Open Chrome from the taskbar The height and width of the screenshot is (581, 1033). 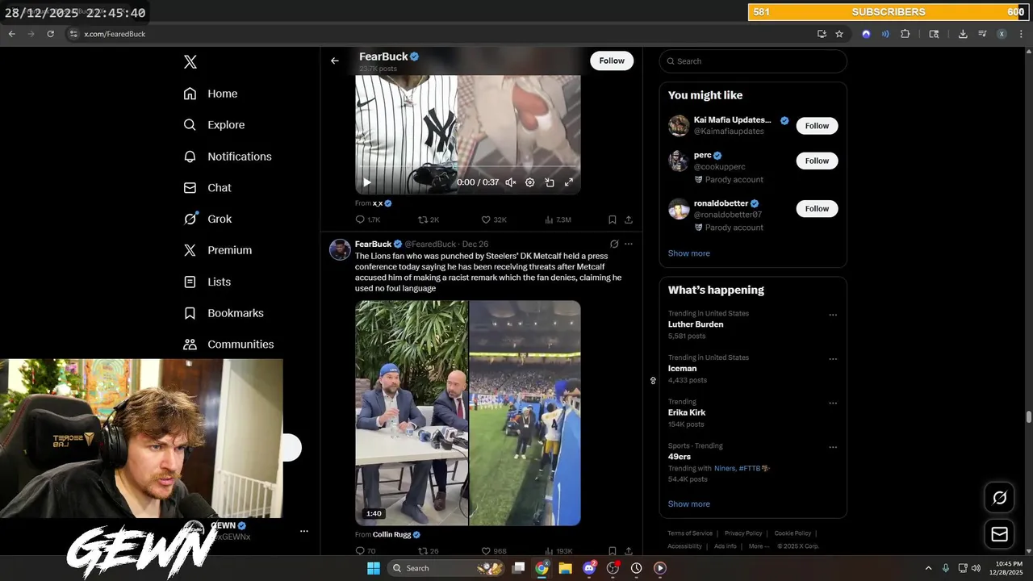pos(542,568)
